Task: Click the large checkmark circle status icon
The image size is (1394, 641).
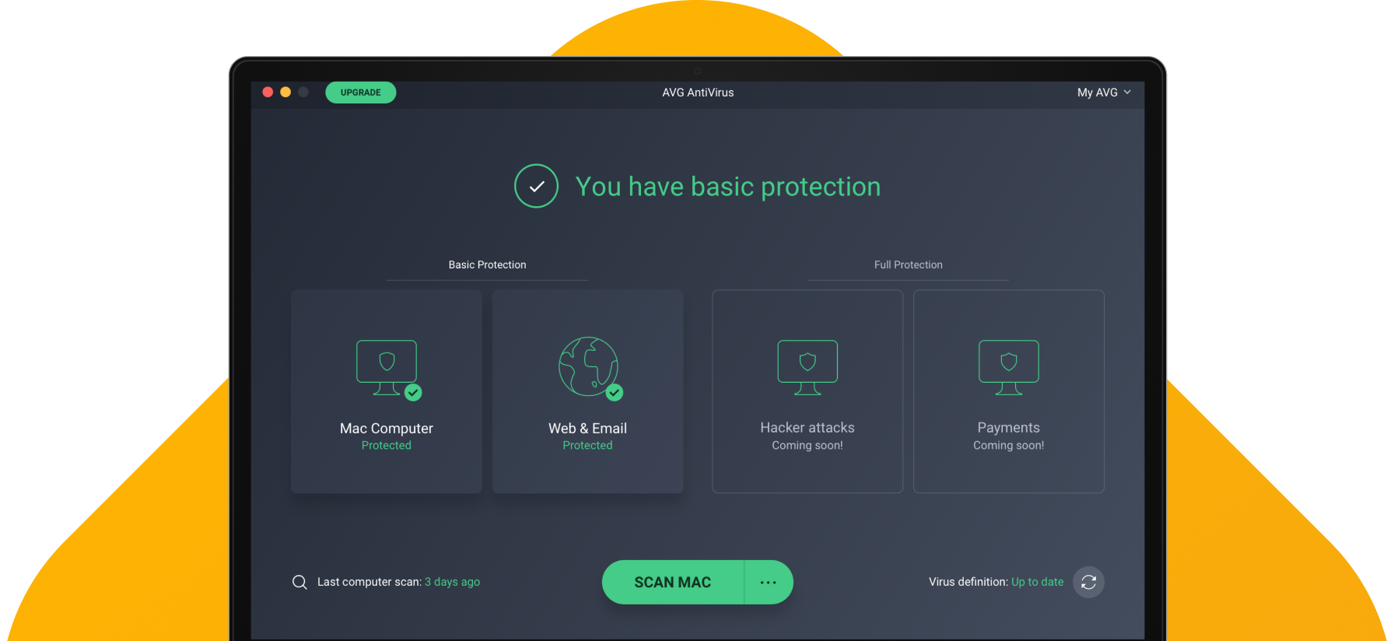Action: [536, 186]
